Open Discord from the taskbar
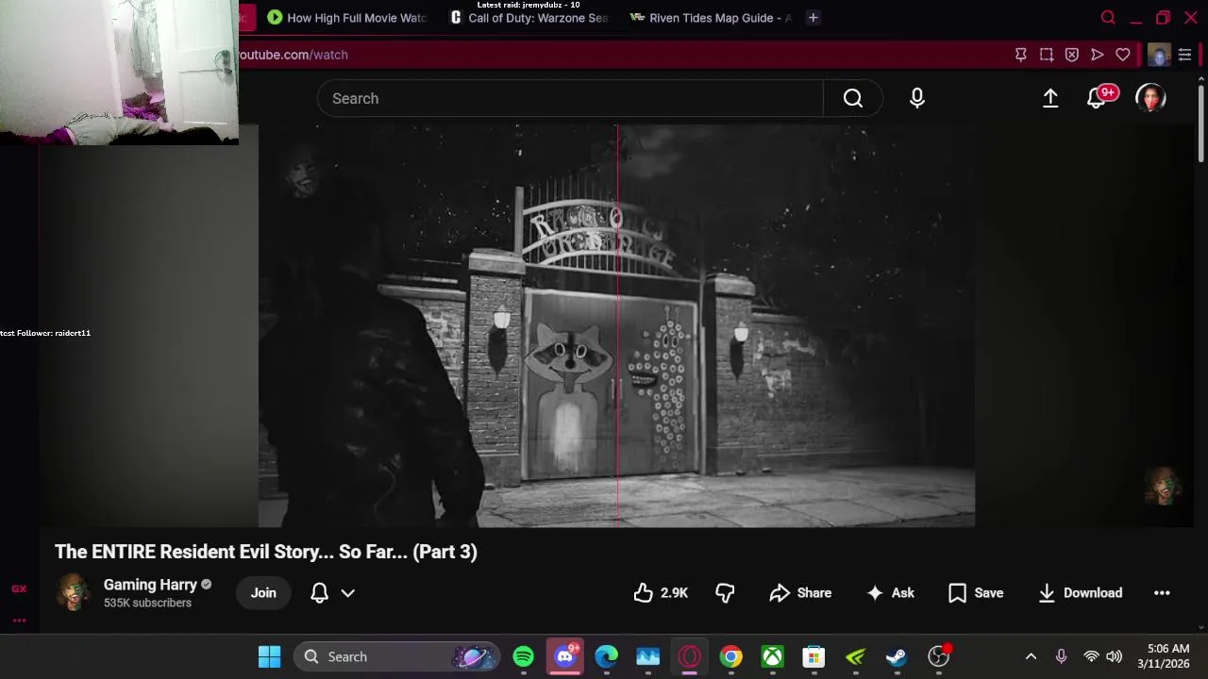The image size is (1208, 679). [x=565, y=656]
